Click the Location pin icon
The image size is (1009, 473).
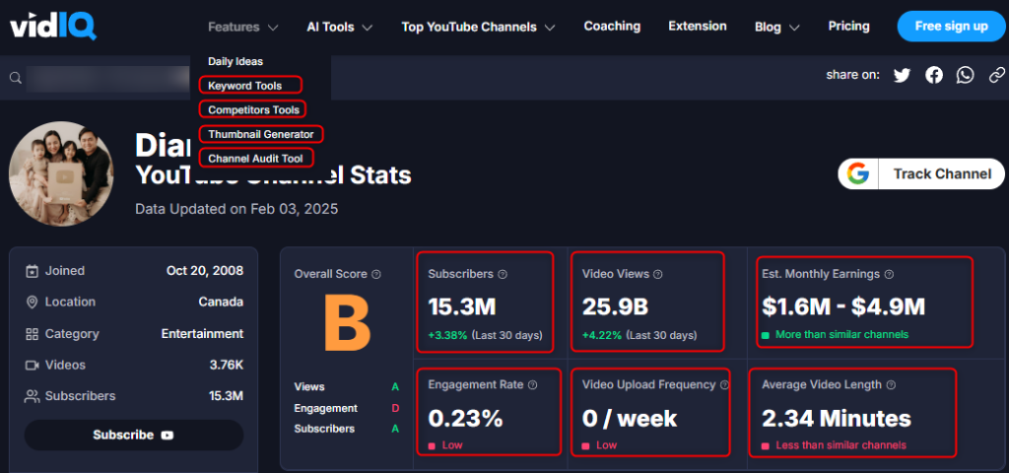pos(32,303)
